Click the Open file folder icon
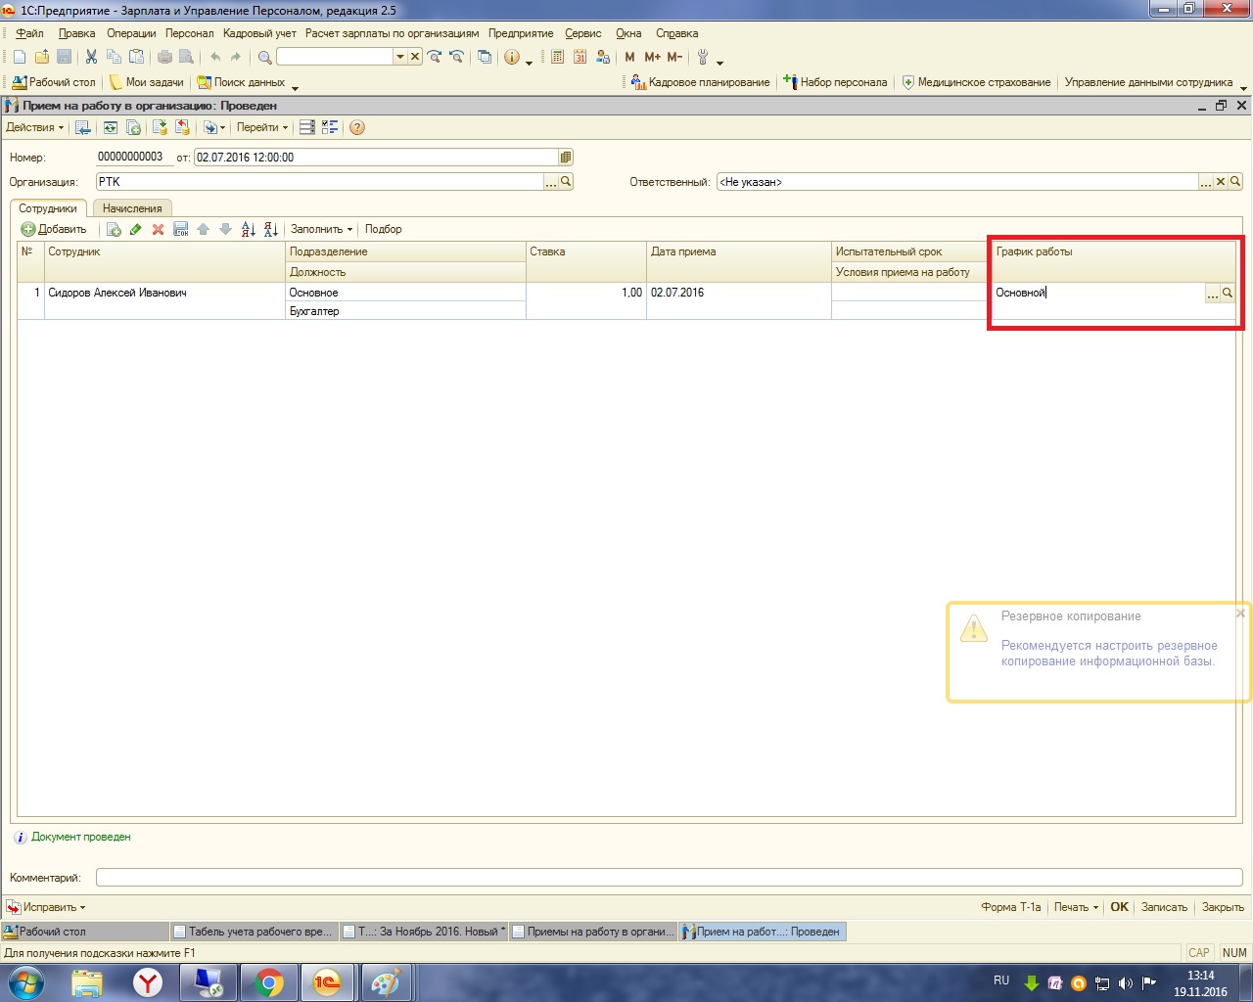The image size is (1253, 1002). pos(41,57)
